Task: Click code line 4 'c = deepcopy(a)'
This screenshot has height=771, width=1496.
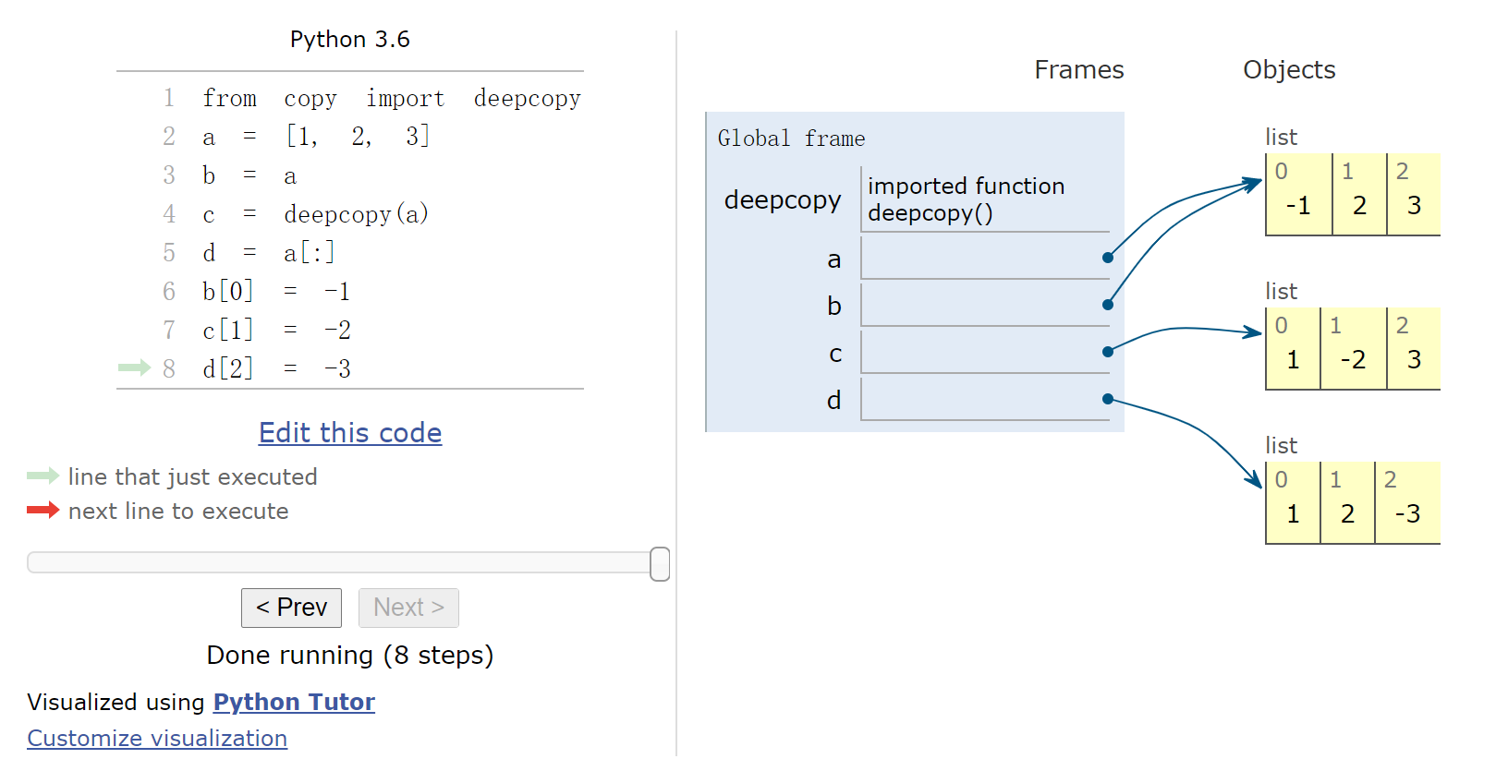Action: point(315,215)
